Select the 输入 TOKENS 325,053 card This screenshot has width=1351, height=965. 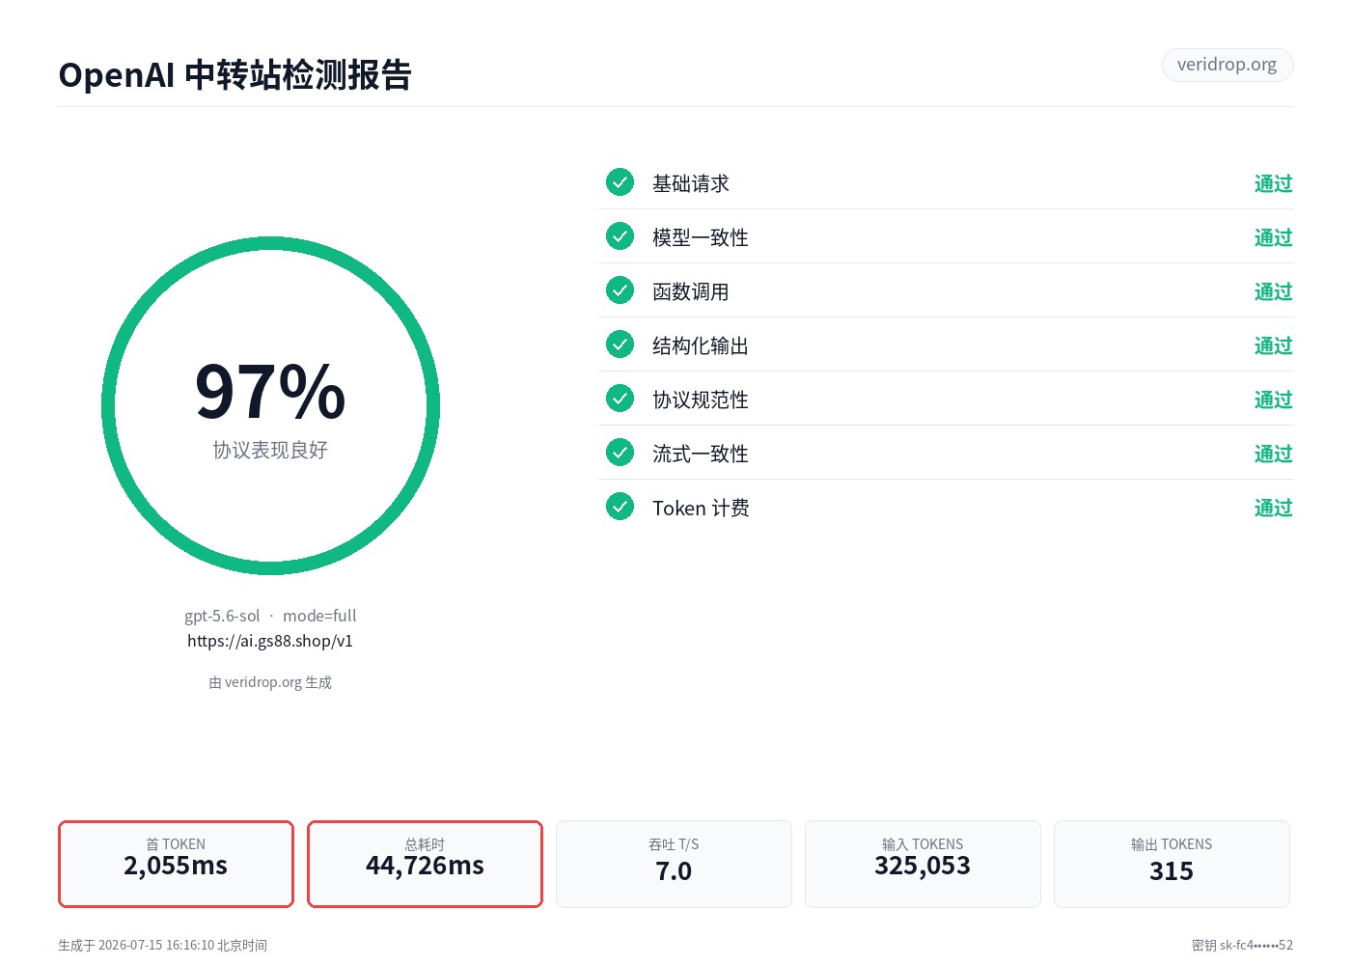(x=923, y=864)
